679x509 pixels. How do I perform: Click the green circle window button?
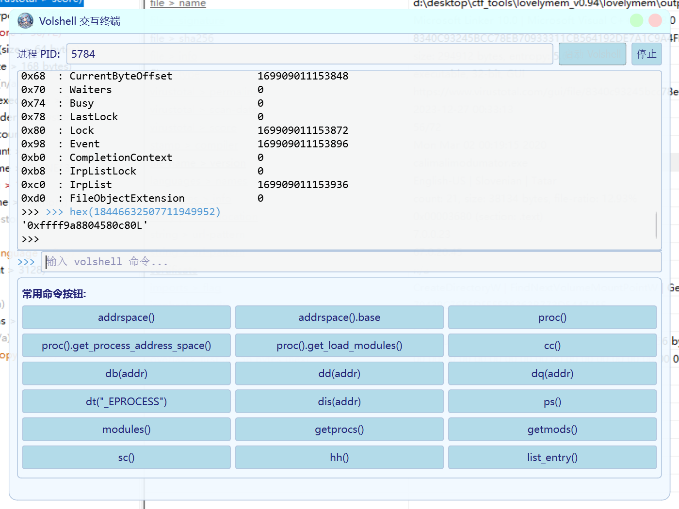(636, 20)
